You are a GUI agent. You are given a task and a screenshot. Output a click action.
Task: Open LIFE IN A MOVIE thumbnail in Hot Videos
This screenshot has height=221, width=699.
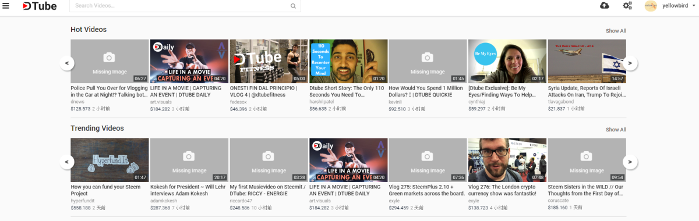point(189,61)
